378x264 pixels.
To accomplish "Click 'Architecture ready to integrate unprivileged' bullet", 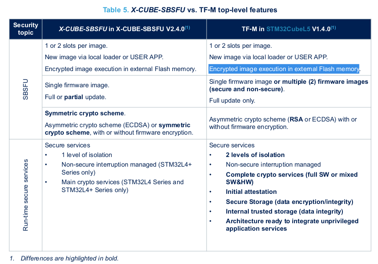I will tap(292, 225).
